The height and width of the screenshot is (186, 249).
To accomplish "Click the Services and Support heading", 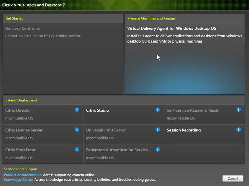I will [21, 169].
